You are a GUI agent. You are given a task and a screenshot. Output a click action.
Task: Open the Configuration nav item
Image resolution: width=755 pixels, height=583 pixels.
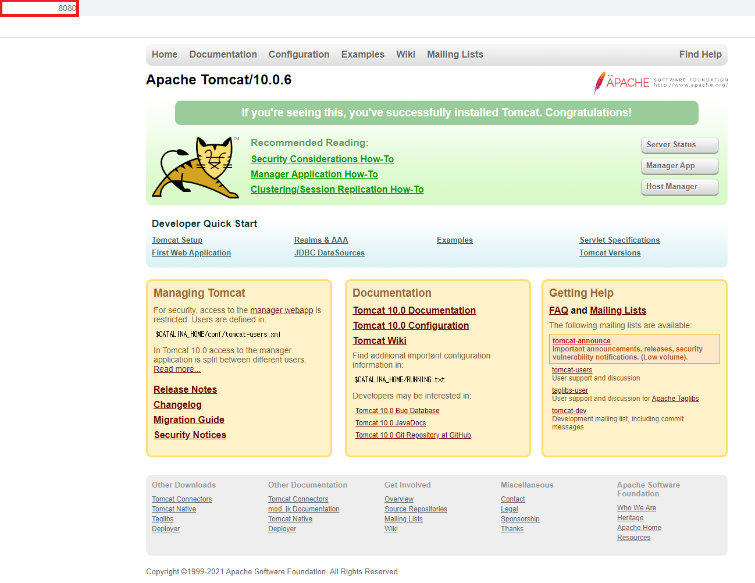point(299,54)
